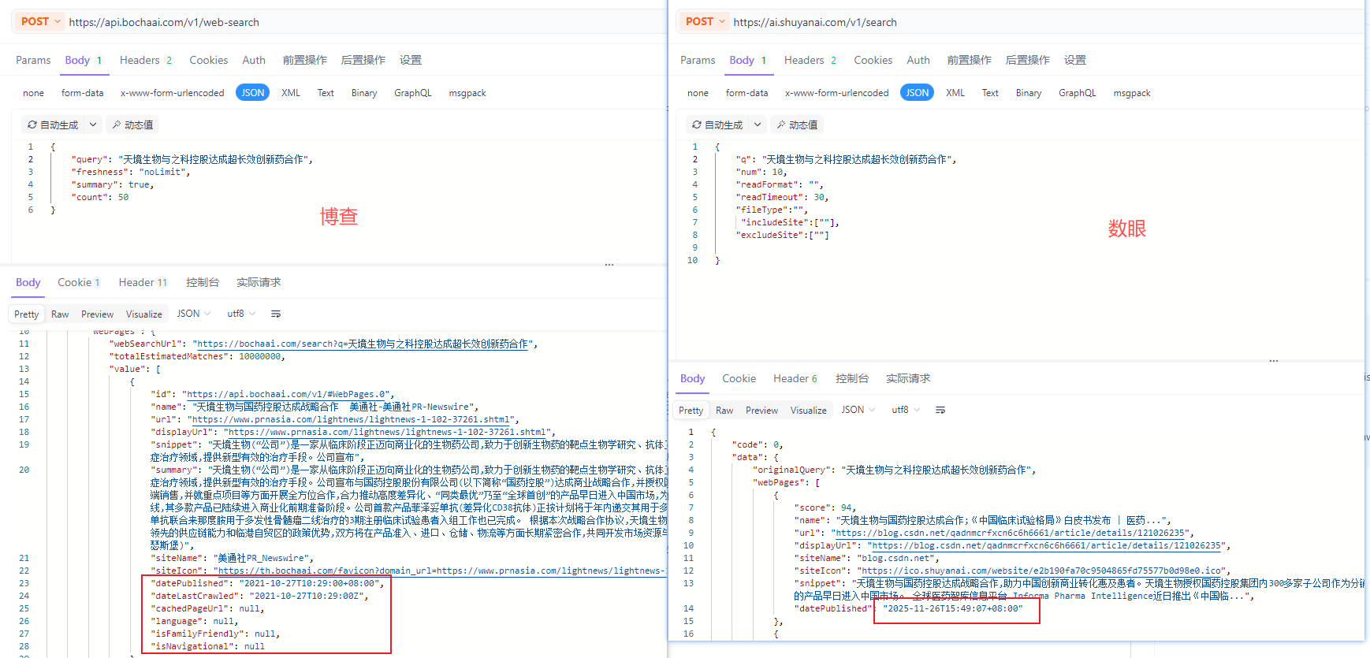
Task: Click 动态值 wand button in the bochaai panel
Action: coord(132,125)
